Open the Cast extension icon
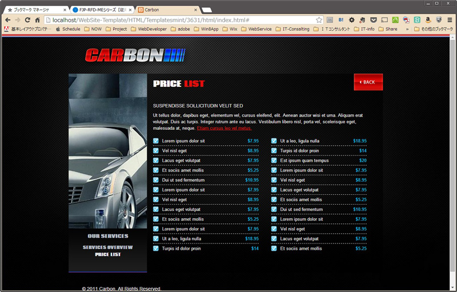The height and width of the screenshot is (292, 457). tap(384, 20)
